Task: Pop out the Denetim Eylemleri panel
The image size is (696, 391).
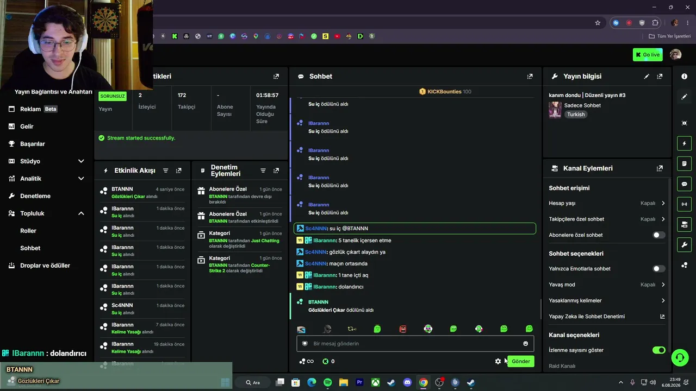Action: 276,171
